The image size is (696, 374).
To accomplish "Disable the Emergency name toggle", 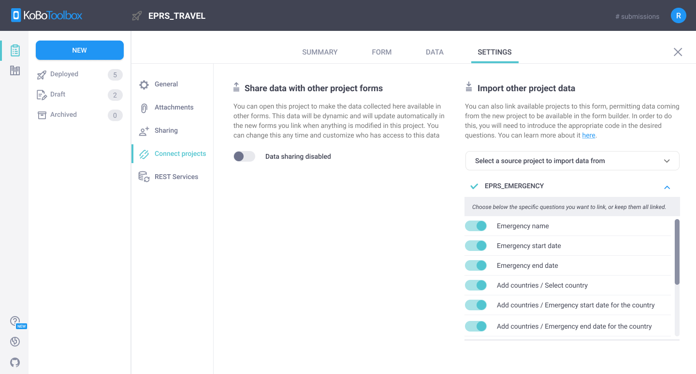I will point(476,225).
